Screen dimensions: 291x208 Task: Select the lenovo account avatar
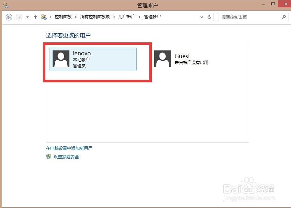pyautogui.click(x=61, y=59)
